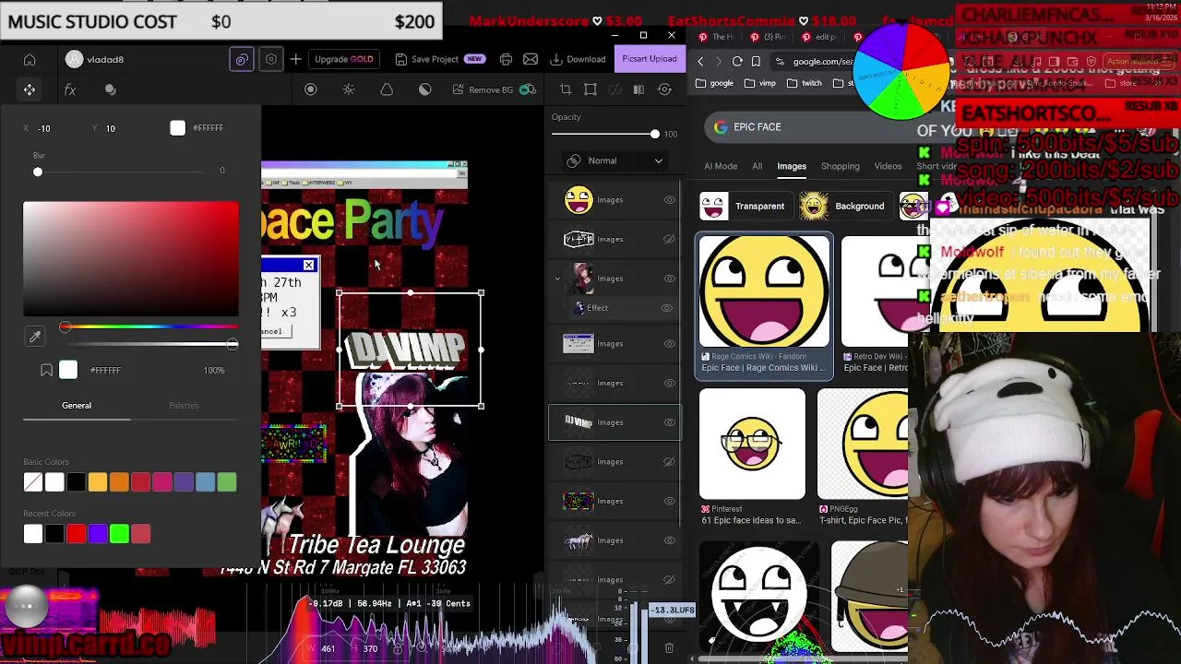Collapse the girl photo layer group
Screen dimensions: 1181x664
coord(557,279)
